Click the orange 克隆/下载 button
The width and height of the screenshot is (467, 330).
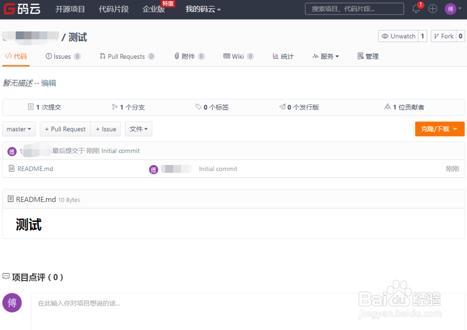439,129
